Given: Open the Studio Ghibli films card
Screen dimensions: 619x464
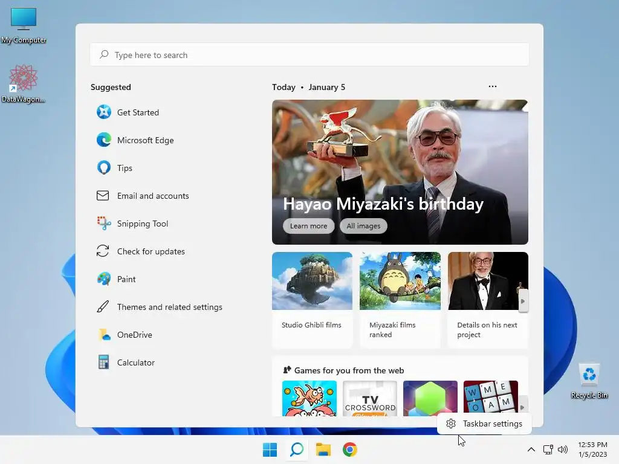Looking at the screenshot, I should tap(312, 300).
